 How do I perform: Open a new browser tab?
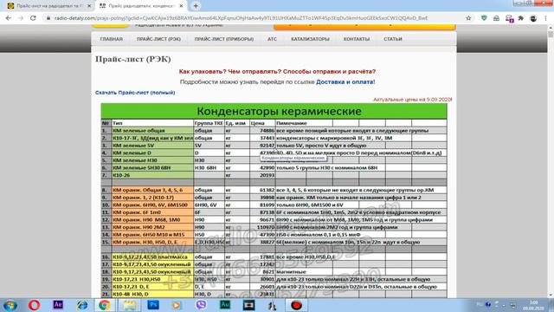pyautogui.click(x=196, y=6)
